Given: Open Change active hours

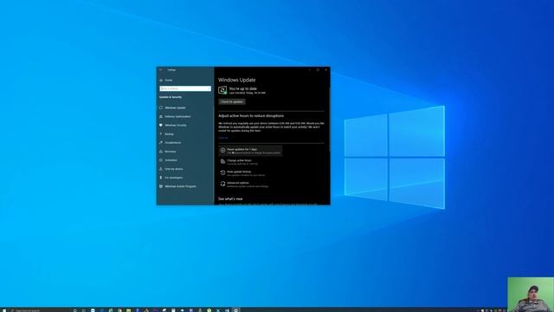Looking at the screenshot, I should click(239, 162).
